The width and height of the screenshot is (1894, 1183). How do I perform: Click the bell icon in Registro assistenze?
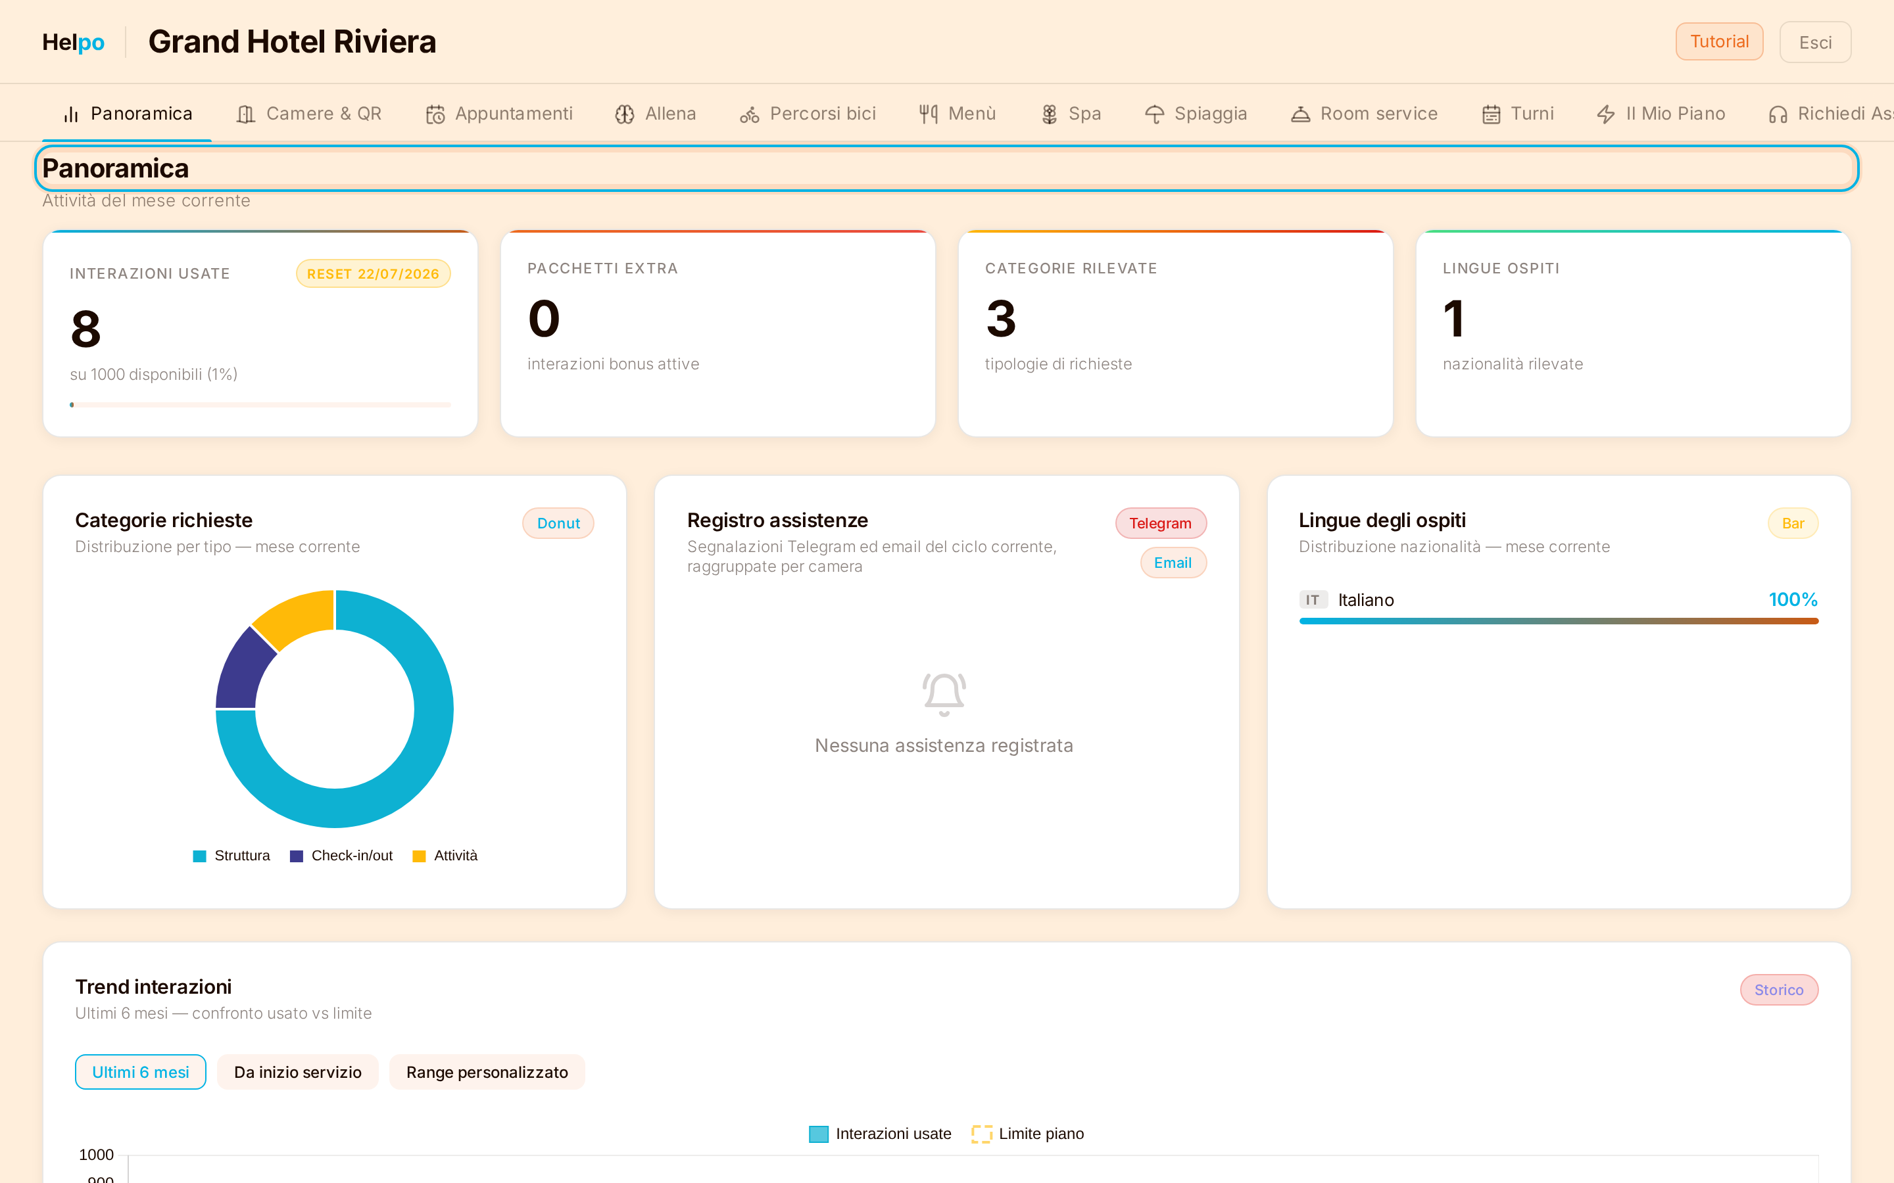point(944,694)
